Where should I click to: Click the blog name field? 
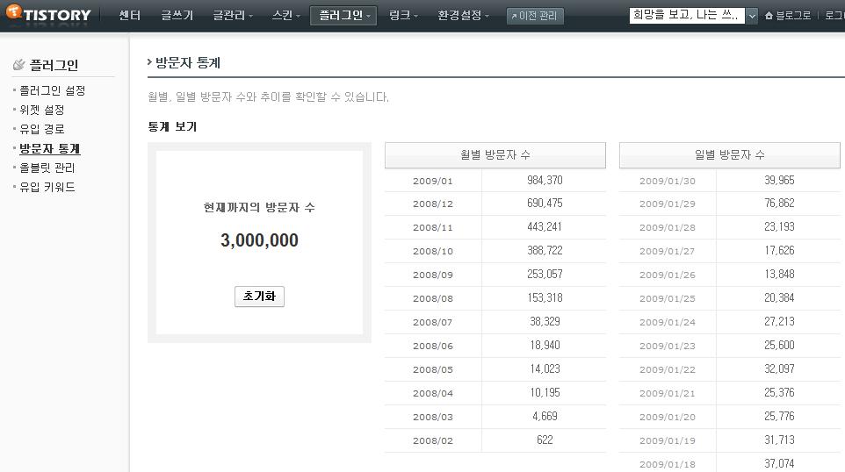tap(687, 16)
